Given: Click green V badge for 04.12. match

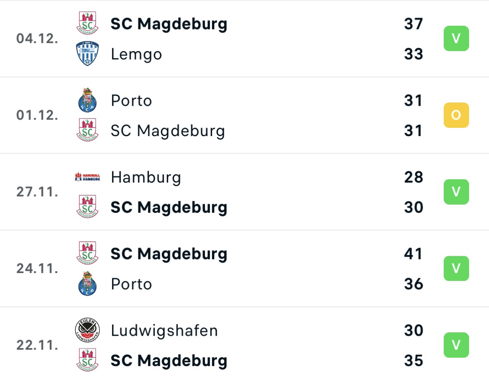Looking at the screenshot, I should click(x=456, y=38).
